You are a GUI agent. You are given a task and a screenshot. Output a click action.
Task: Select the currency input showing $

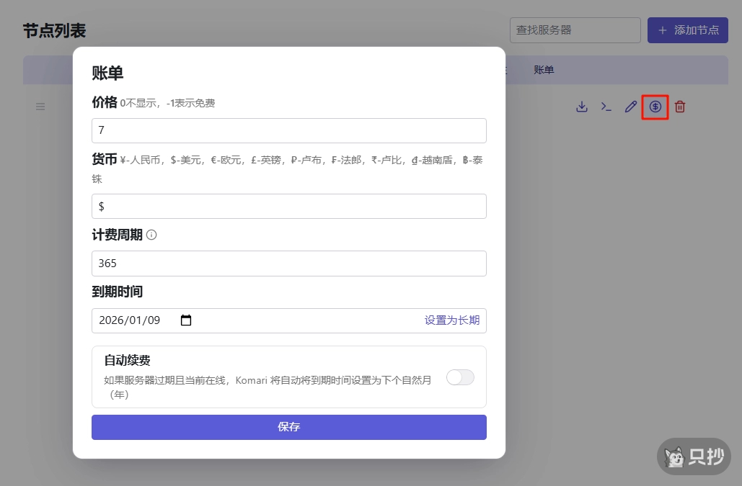(288, 206)
